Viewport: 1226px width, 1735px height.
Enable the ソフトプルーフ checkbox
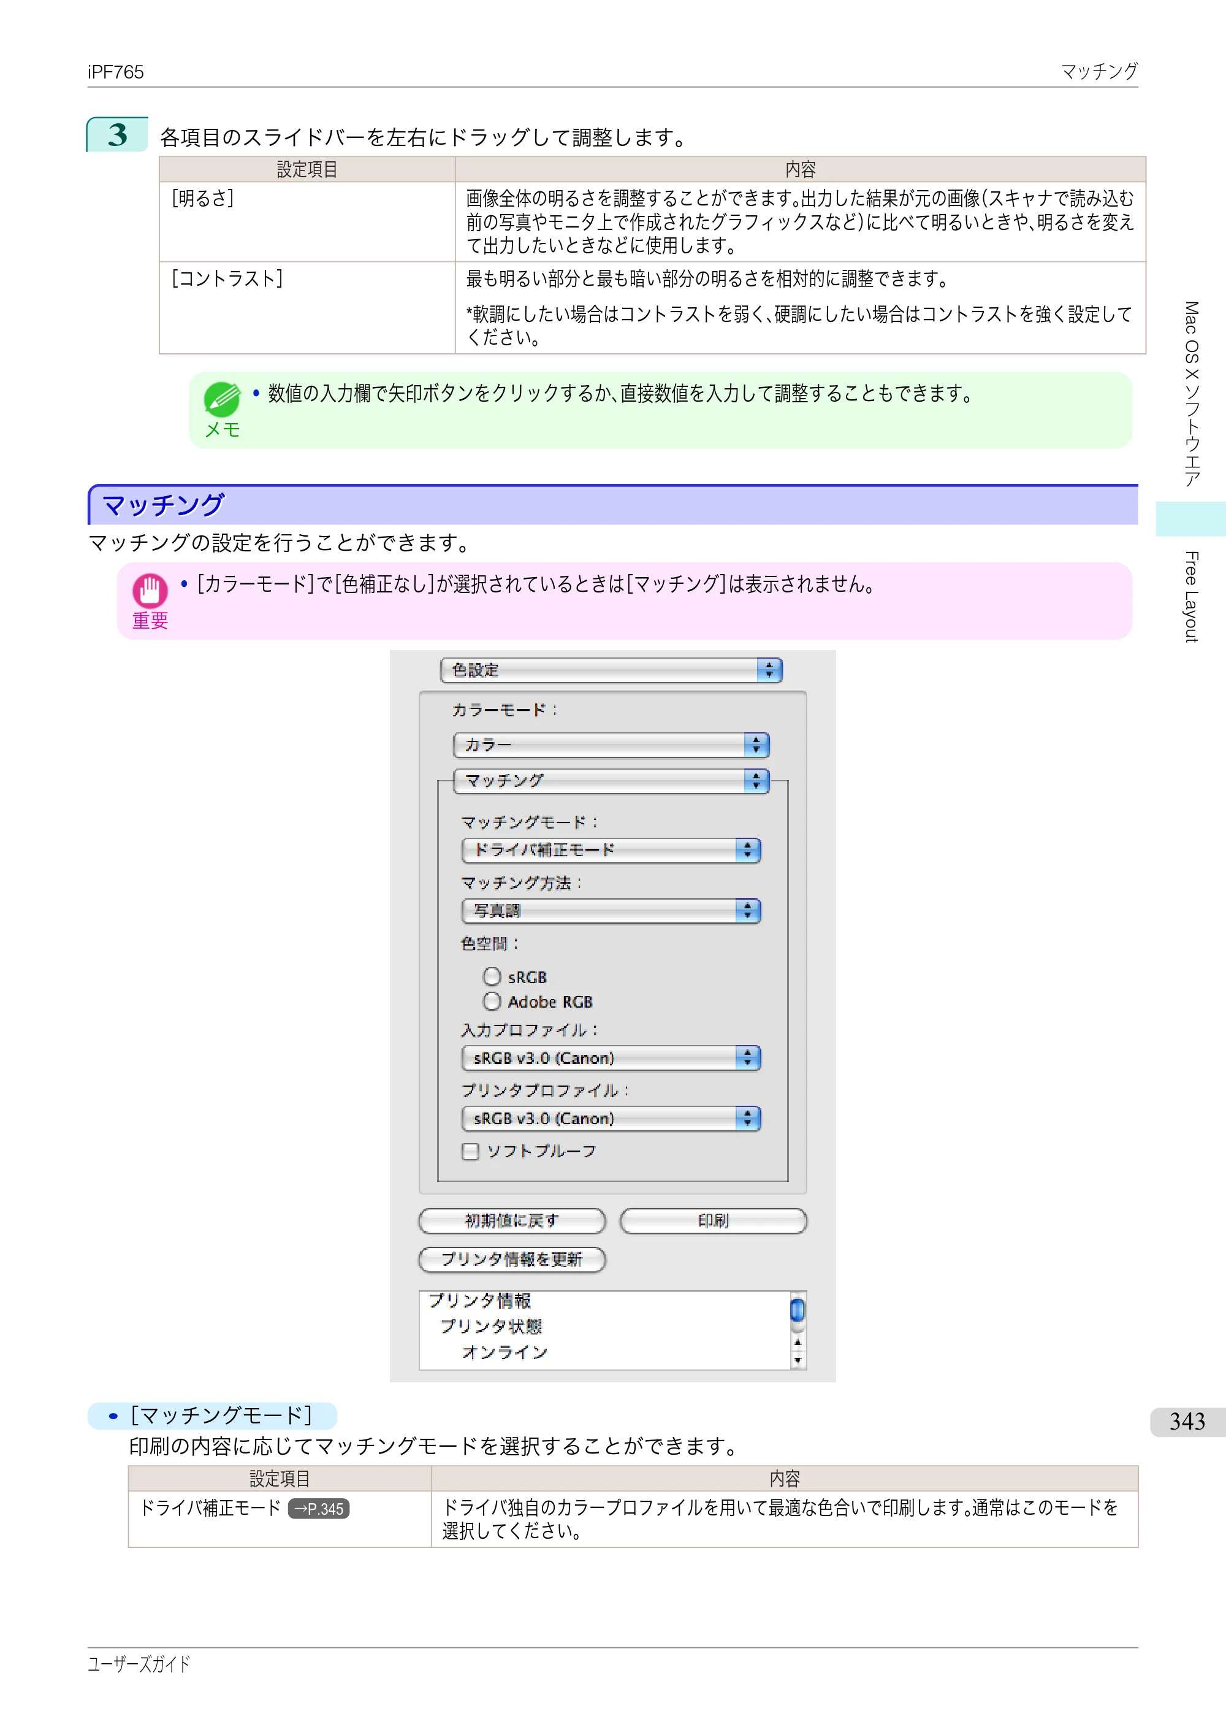[470, 1152]
